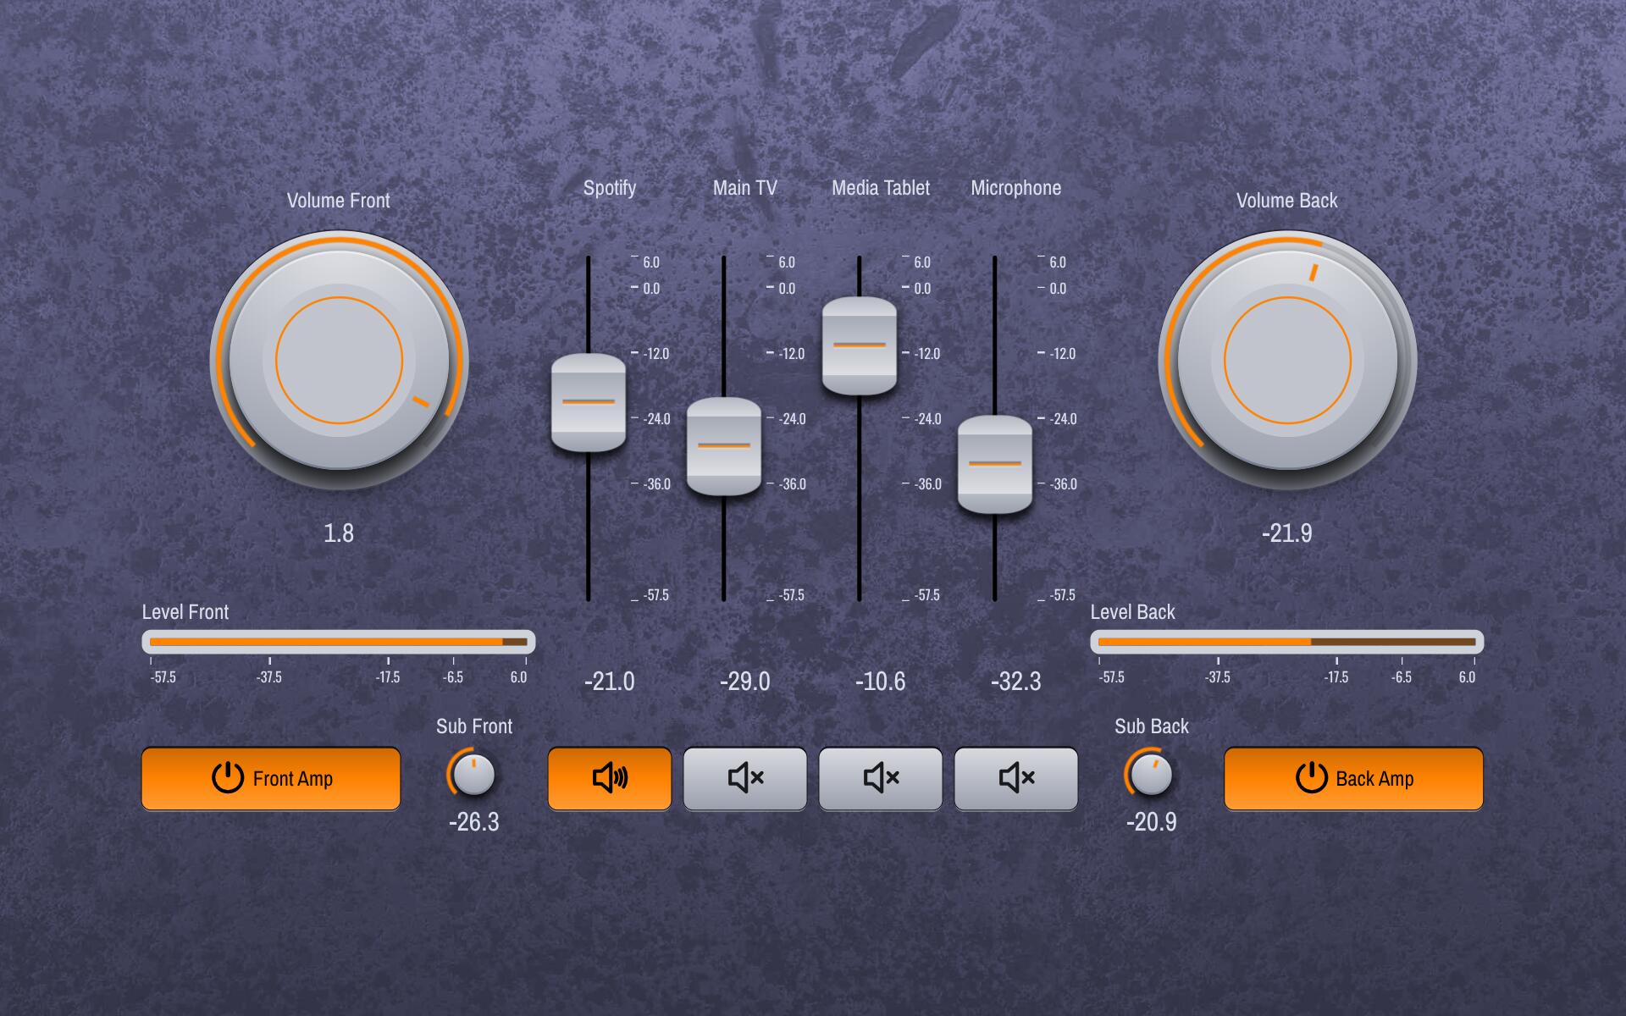Click the Spotify speaker mute button
1626x1016 pixels.
coord(609,778)
